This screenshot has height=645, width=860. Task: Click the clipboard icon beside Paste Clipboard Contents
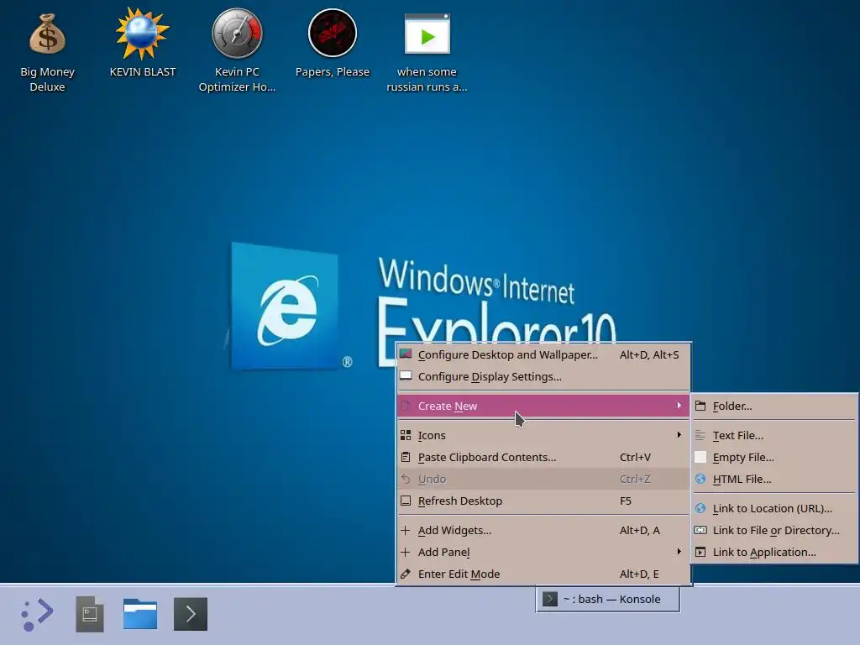tap(406, 457)
